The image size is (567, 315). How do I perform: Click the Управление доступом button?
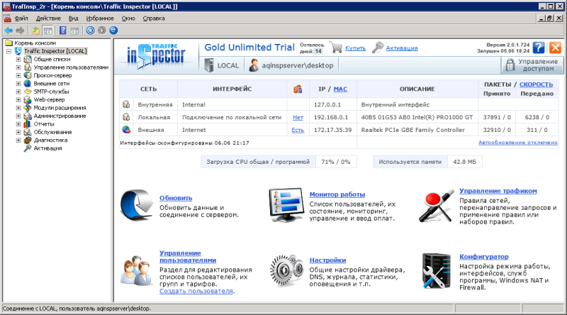tap(532, 65)
